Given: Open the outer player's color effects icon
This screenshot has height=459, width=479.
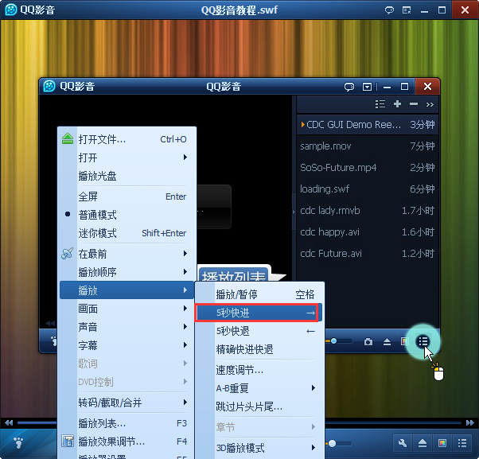Looking at the screenshot, I should coord(442,443).
